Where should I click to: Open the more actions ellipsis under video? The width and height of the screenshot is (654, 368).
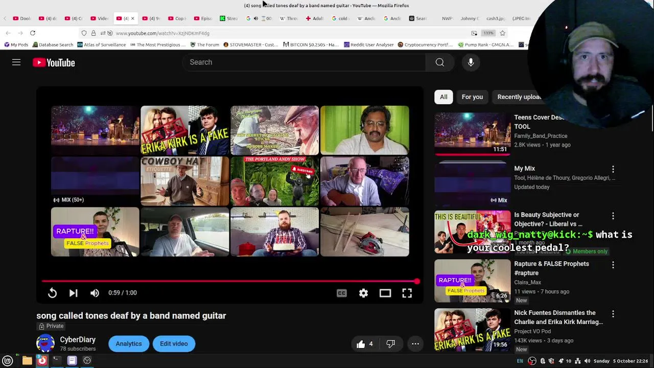(x=415, y=344)
